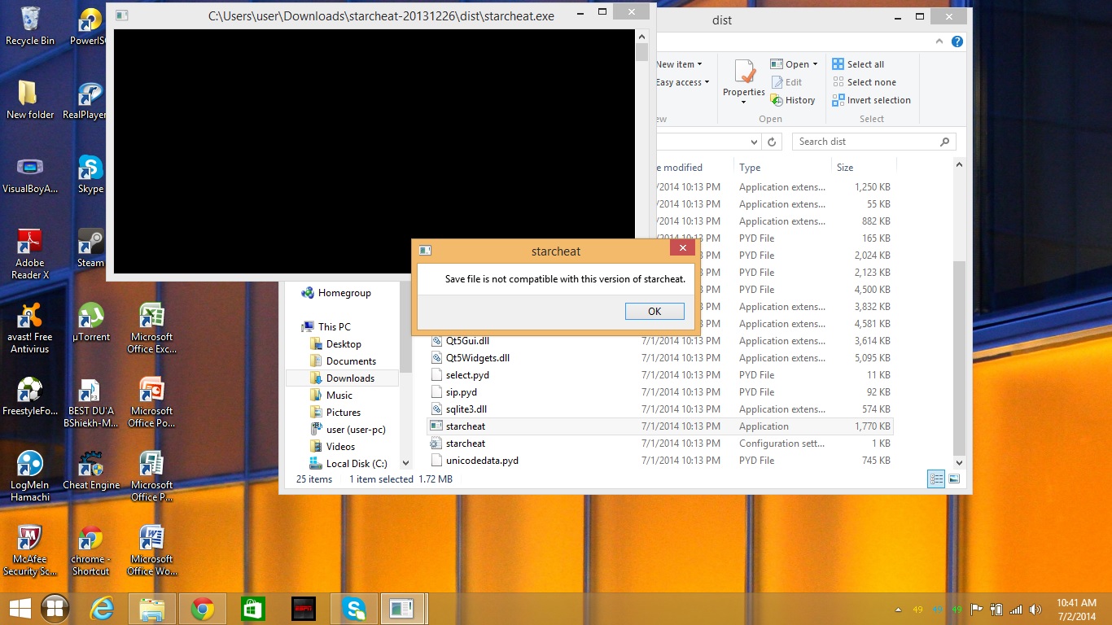Open the New item dropdown
The image size is (1112, 625).
click(679, 64)
